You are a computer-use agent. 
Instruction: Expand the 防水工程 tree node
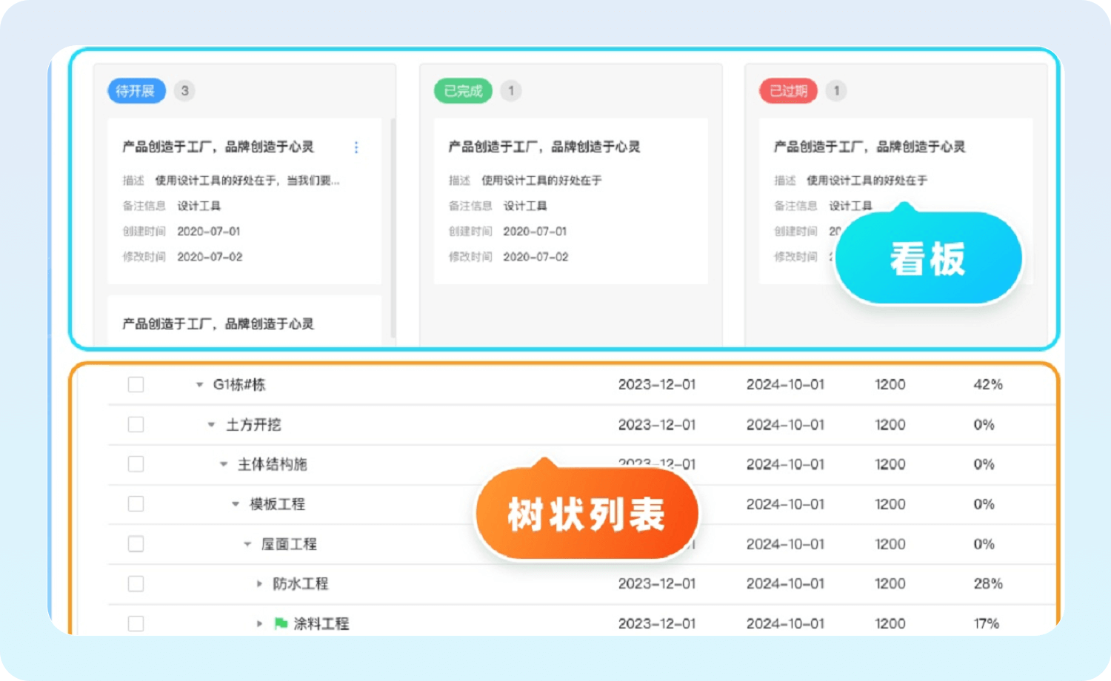click(x=259, y=584)
